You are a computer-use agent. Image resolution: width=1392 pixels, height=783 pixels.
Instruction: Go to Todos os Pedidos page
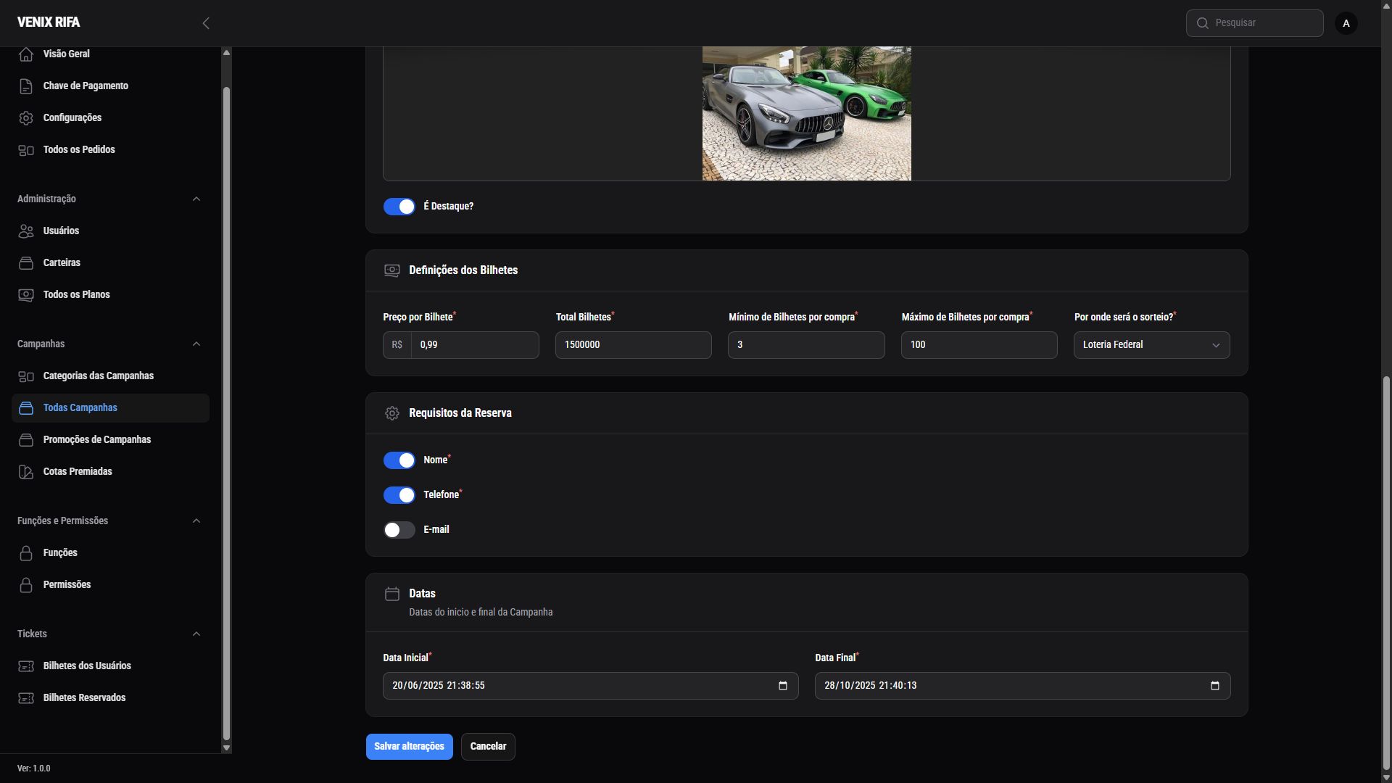click(x=79, y=150)
